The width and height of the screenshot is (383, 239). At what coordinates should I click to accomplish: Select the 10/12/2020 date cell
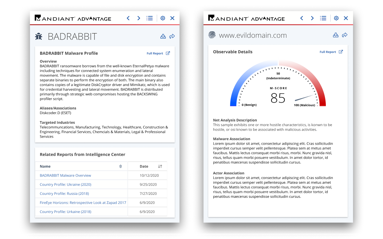[149, 175]
